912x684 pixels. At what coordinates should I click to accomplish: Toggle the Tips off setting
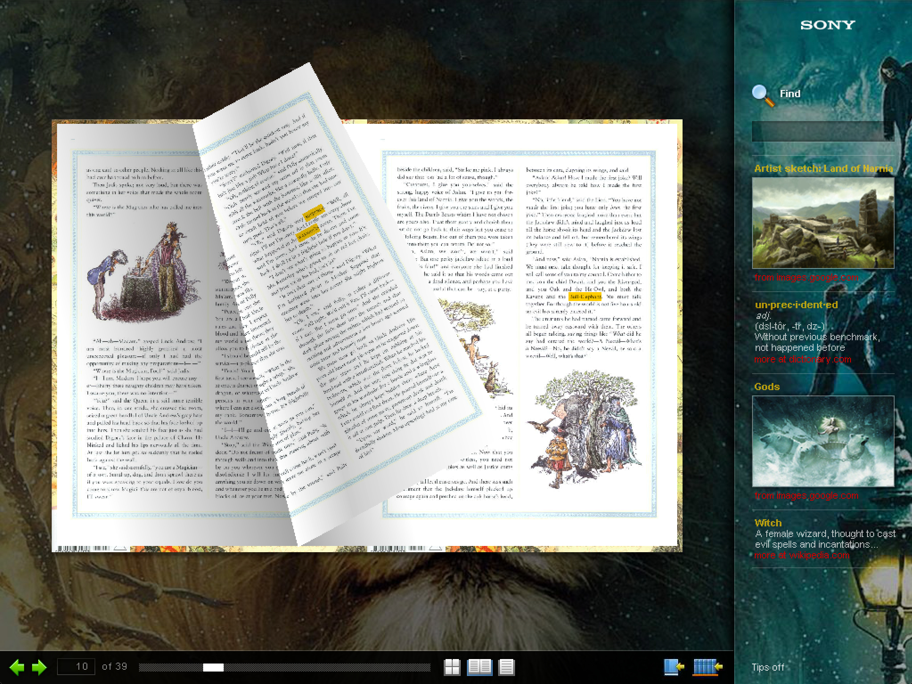[x=768, y=667]
